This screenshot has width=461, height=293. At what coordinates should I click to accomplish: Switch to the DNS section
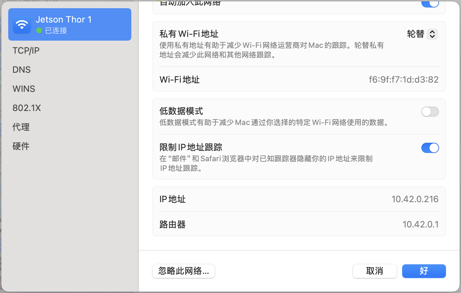click(22, 70)
